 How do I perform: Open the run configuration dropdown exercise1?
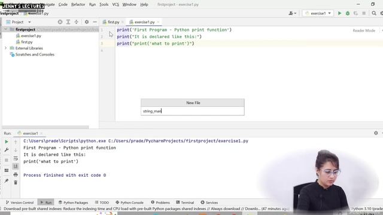(318, 13)
